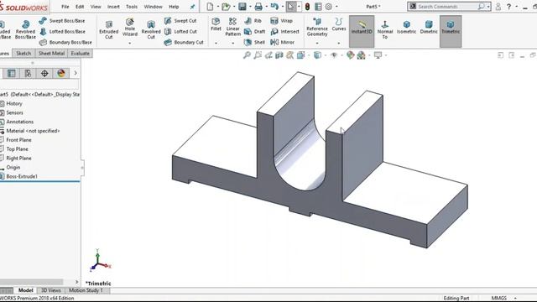Image resolution: width=537 pixels, height=302 pixels.
Task: Choose the Lofted Cut tool
Action: [180, 32]
